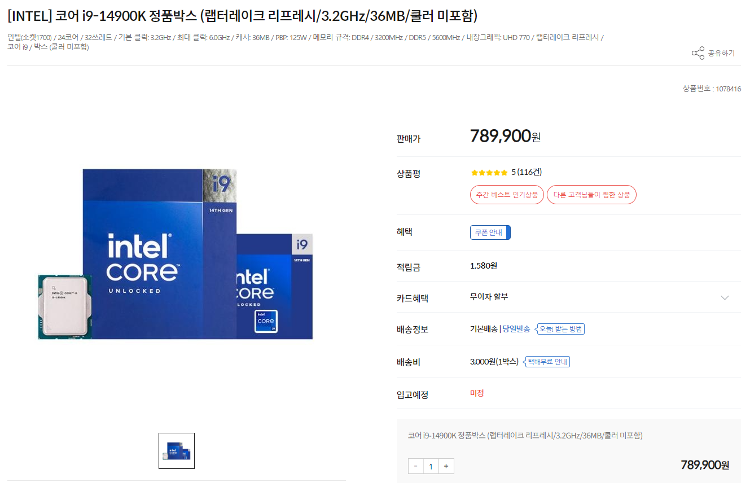This screenshot has width=750, height=483.
Task: Select the 무이자 할부 card benefit text
Action: tap(489, 297)
